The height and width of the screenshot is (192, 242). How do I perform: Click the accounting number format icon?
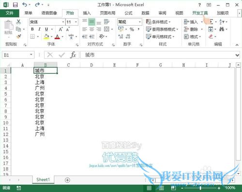(121, 29)
